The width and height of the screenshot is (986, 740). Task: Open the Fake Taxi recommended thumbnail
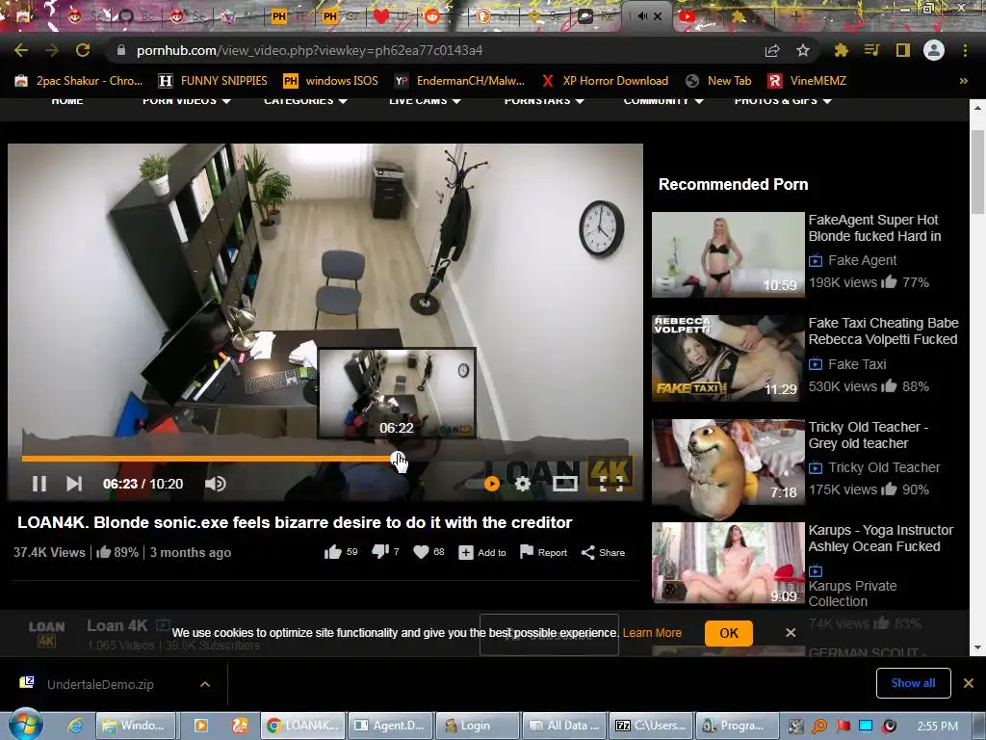pyautogui.click(x=728, y=358)
